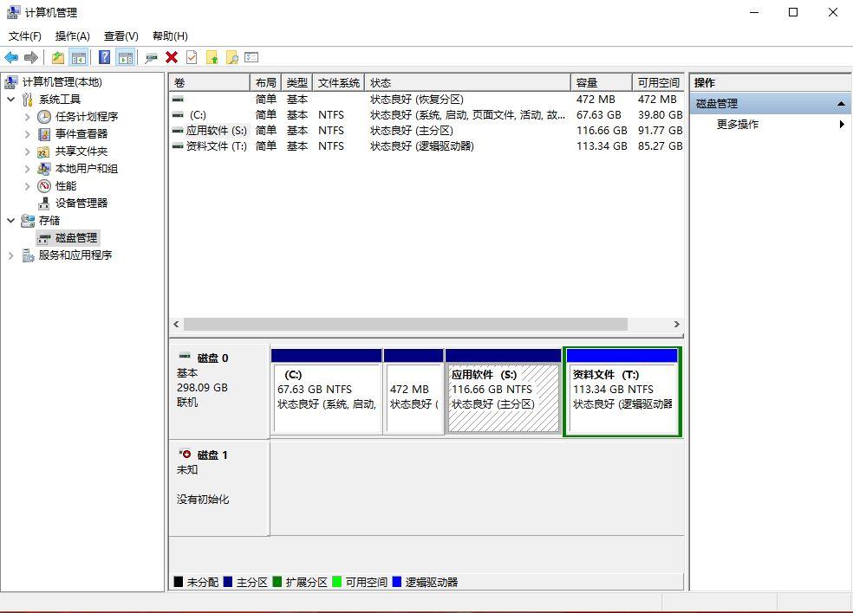
Task: Expand the 任务计划程序 node arrow
Action: [x=28, y=117]
